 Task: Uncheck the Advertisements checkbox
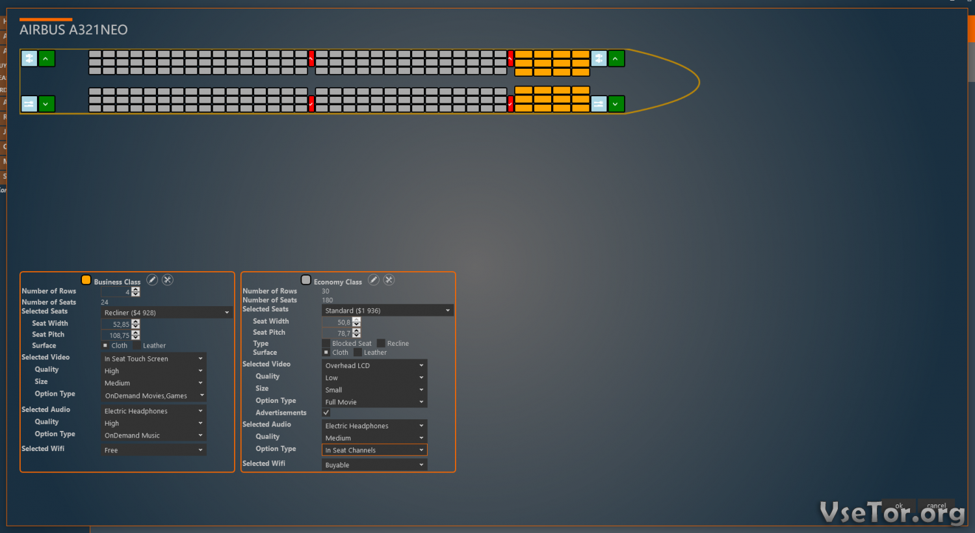(326, 413)
